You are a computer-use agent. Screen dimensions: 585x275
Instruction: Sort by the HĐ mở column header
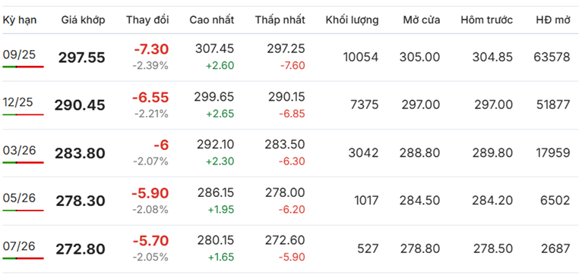tap(553, 20)
